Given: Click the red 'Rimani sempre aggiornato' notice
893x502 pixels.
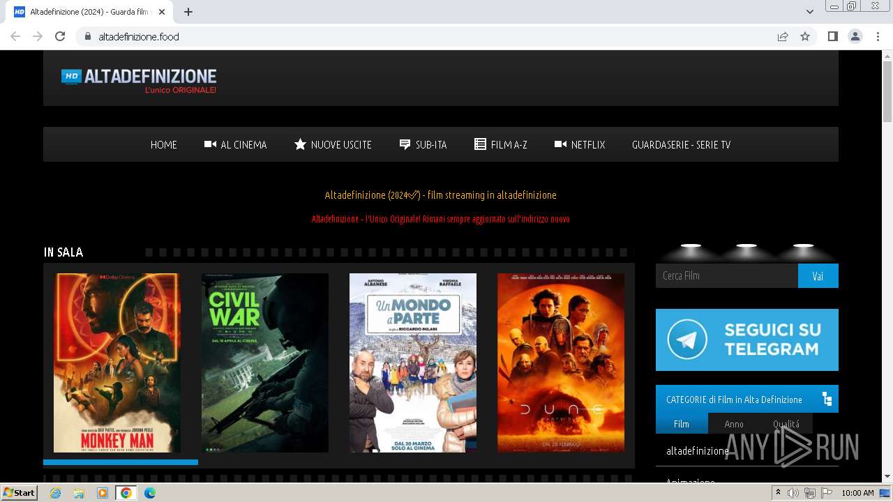Looking at the screenshot, I should [x=440, y=219].
